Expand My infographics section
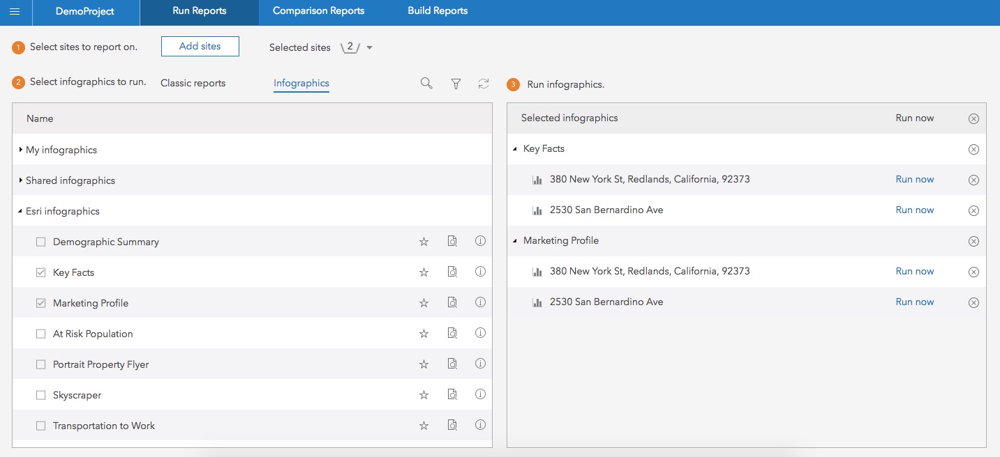1000x457 pixels. click(21, 150)
